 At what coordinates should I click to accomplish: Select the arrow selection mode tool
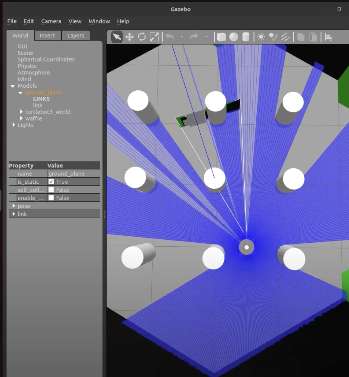117,37
